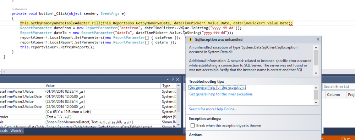Sort Error List by Column header
This screenshot has width=355, height=140.
(x=333, y=95)
